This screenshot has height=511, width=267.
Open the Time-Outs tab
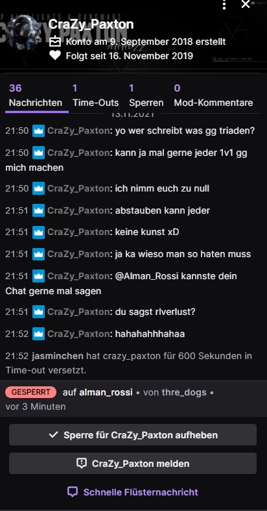pyautogui.click(x=96, y=95)
